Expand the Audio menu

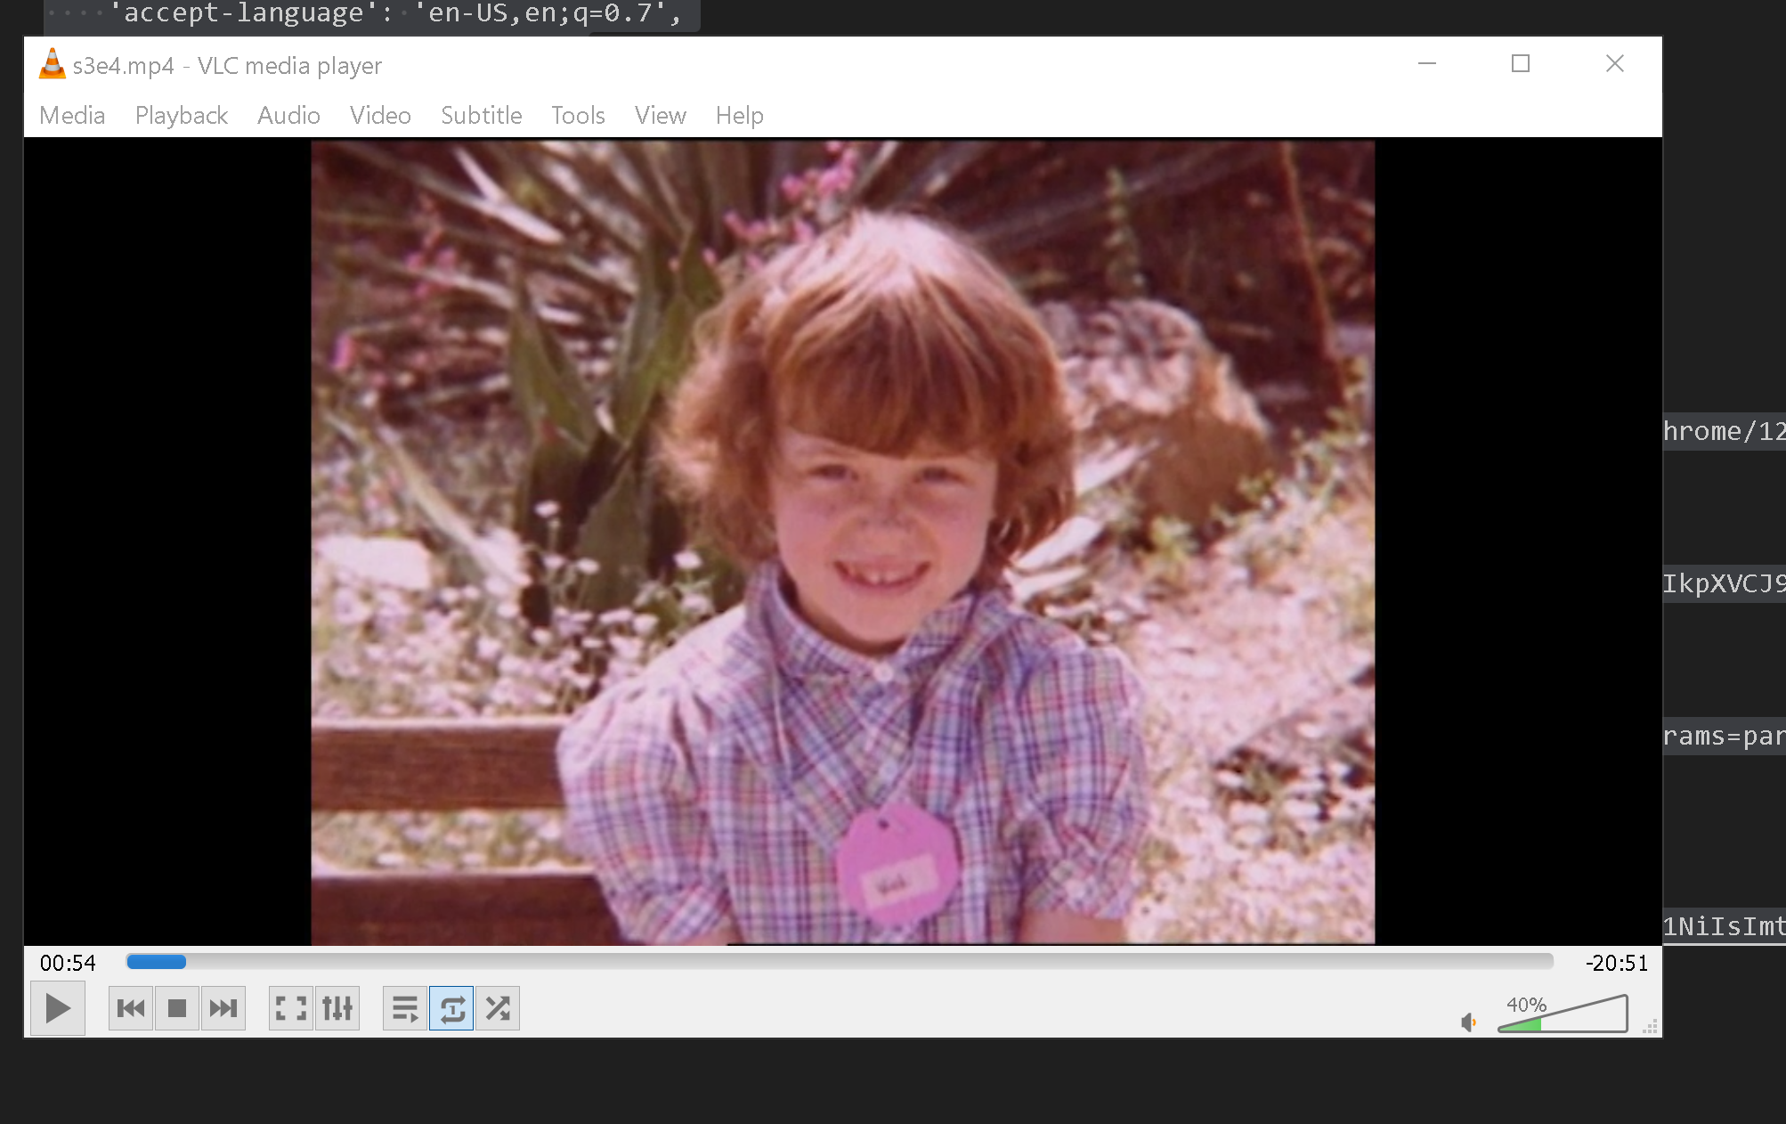[x=288, y=116]
